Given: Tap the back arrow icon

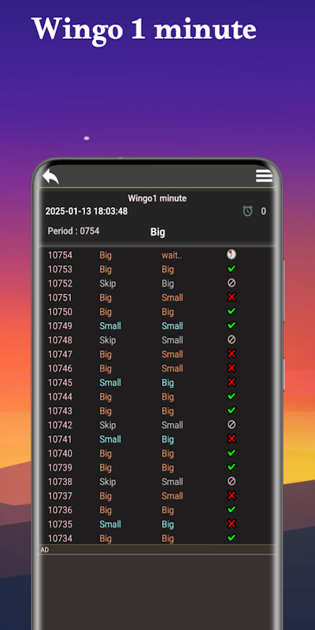Looking at the screenshot, I should coord(51,176).
